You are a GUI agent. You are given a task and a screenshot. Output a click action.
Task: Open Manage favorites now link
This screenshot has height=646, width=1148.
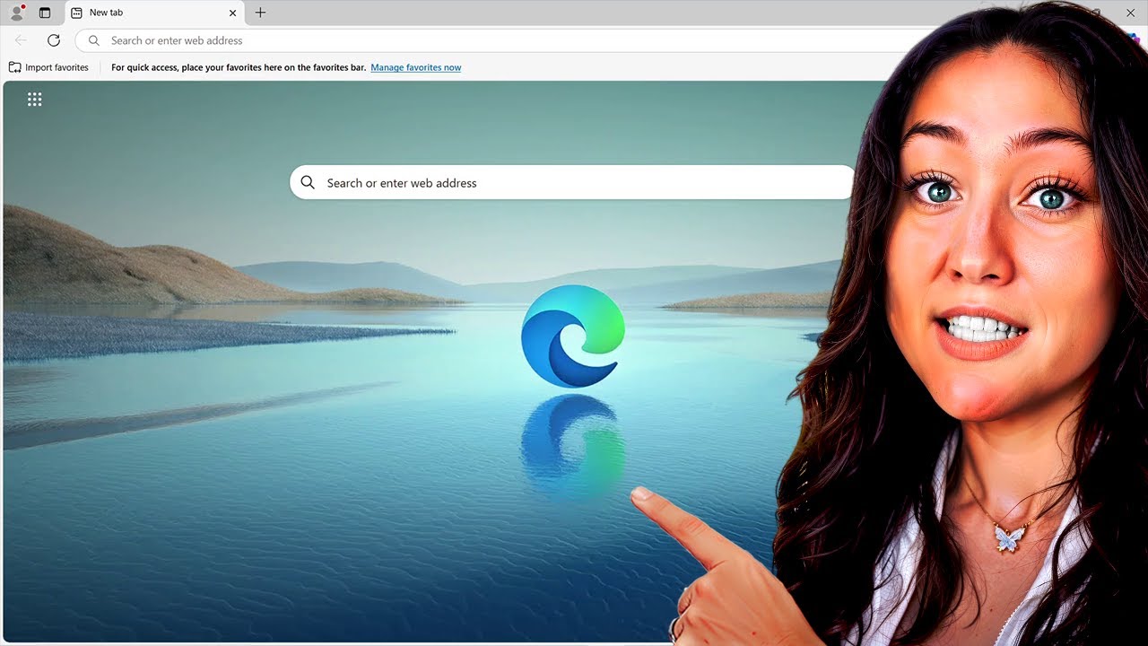416,67
